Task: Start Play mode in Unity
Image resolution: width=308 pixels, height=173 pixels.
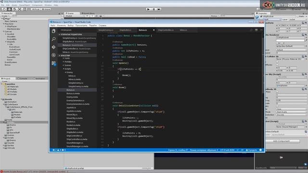Action: (x=149, y=9)
